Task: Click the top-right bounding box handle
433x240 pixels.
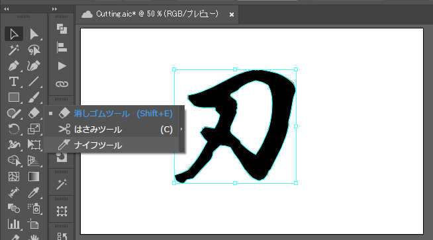Action: click(x=296, y=69)
